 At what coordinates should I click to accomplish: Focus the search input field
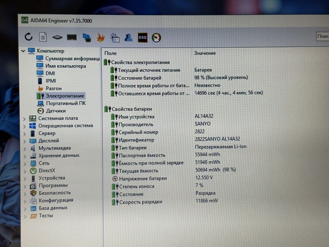(323, 36)
